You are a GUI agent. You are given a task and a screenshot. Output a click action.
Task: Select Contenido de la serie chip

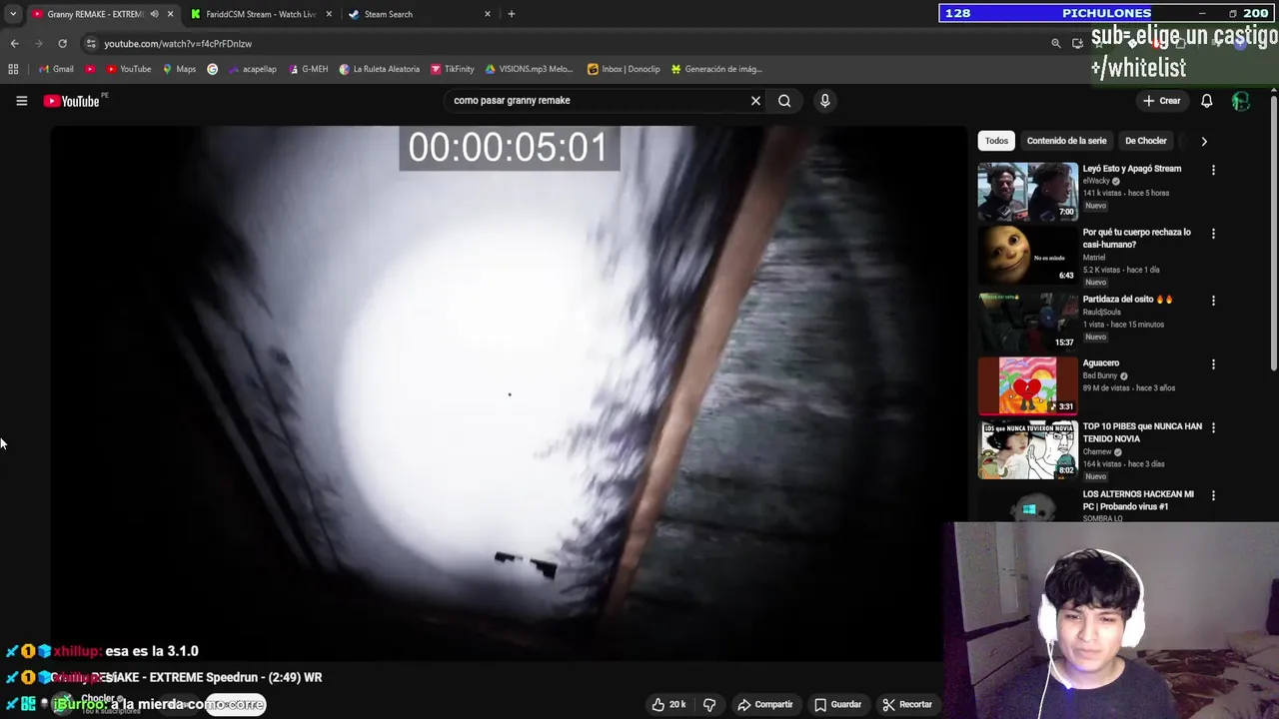coord(1066,141)
